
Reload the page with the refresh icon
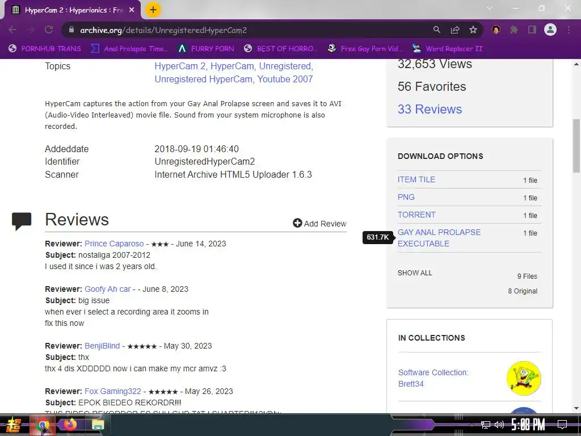click(x=49, y=30)
